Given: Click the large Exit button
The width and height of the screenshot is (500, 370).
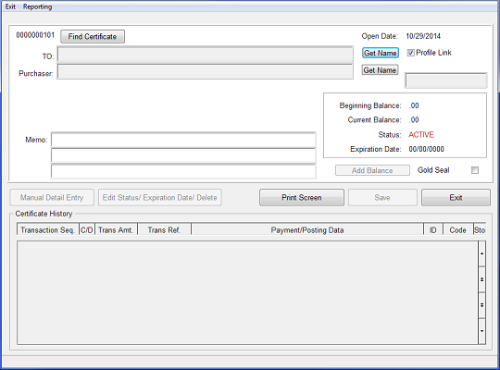Looking at the screenshot, I should click(x=456, y=198).
